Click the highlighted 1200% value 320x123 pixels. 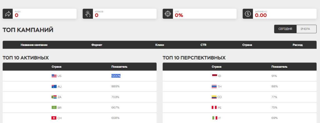coord(116,76)
